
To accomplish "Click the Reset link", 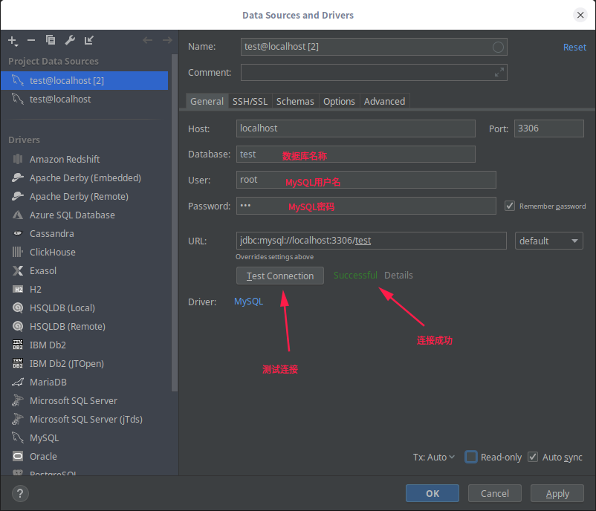I will pyautogui.click(x=574, y=48).
